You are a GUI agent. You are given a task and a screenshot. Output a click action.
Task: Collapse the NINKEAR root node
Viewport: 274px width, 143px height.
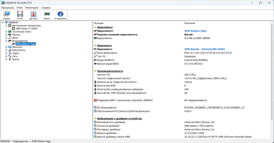[2, 22]
